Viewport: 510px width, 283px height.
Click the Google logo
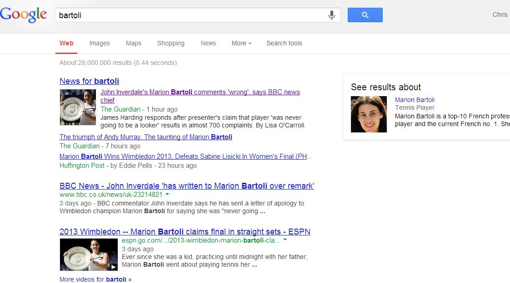24,15
